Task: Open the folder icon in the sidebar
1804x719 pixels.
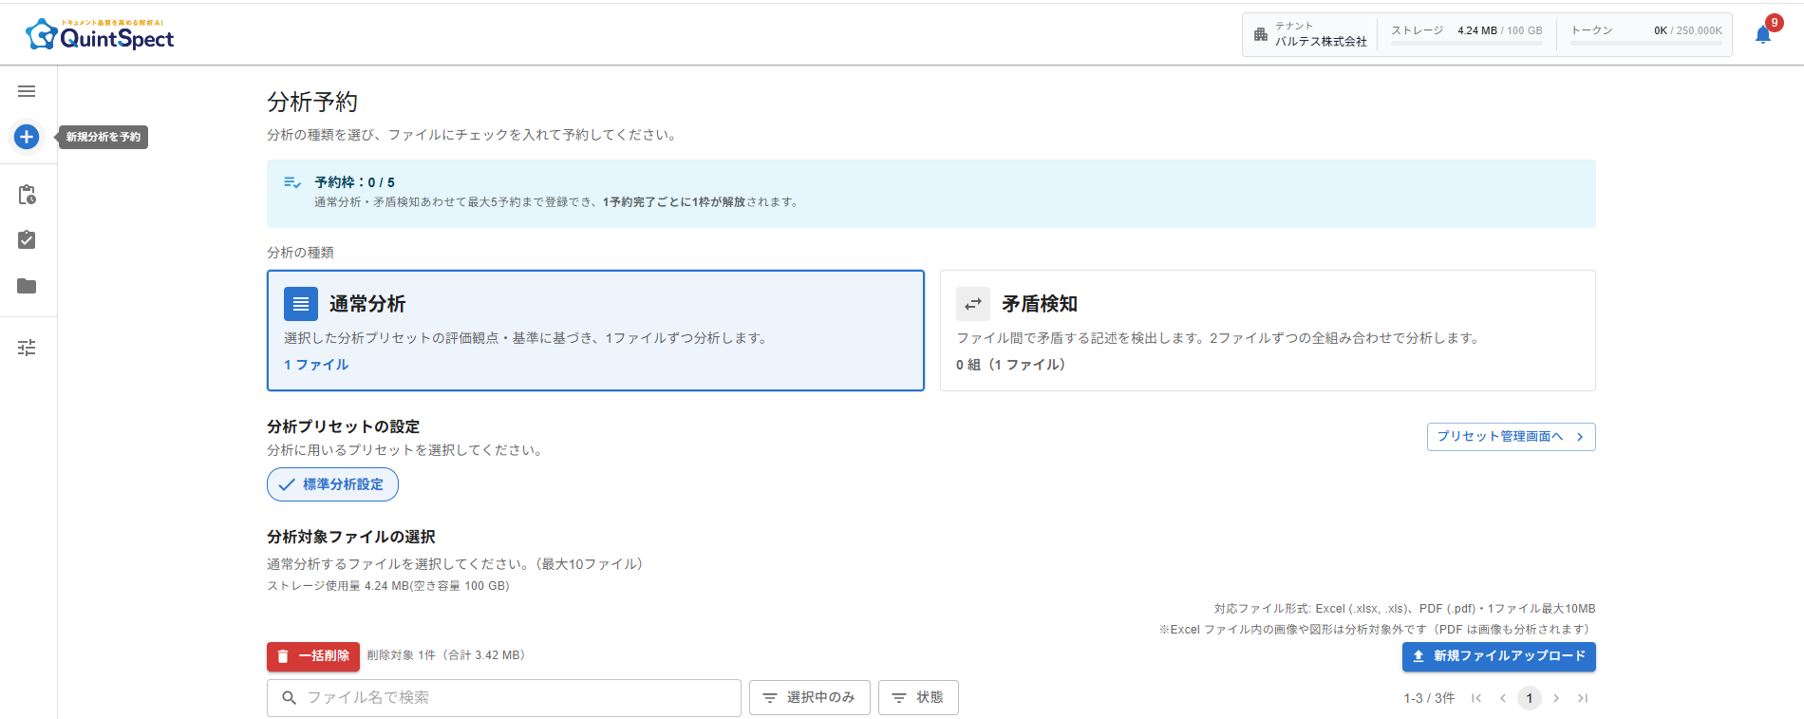Action: click(27, 286)
